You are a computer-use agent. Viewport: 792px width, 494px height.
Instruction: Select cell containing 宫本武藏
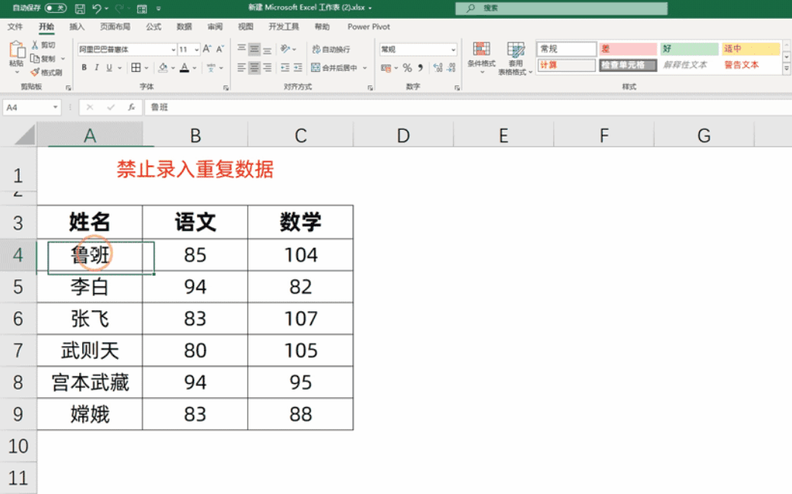click(x=90, y=382)
